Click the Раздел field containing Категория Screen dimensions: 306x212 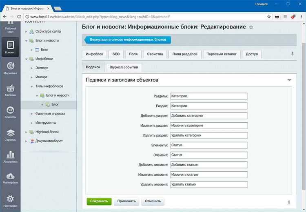pyautogui.click(x=209, y=106)
